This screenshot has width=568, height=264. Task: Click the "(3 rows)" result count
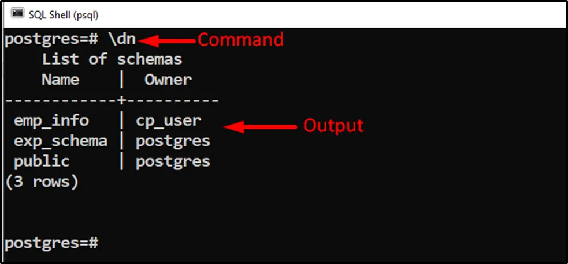tap(41, 182)
